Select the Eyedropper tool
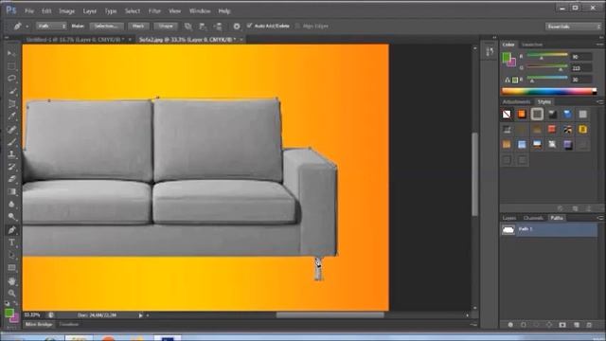The height and width of the screenshot is (341, 606). (11, 116)
